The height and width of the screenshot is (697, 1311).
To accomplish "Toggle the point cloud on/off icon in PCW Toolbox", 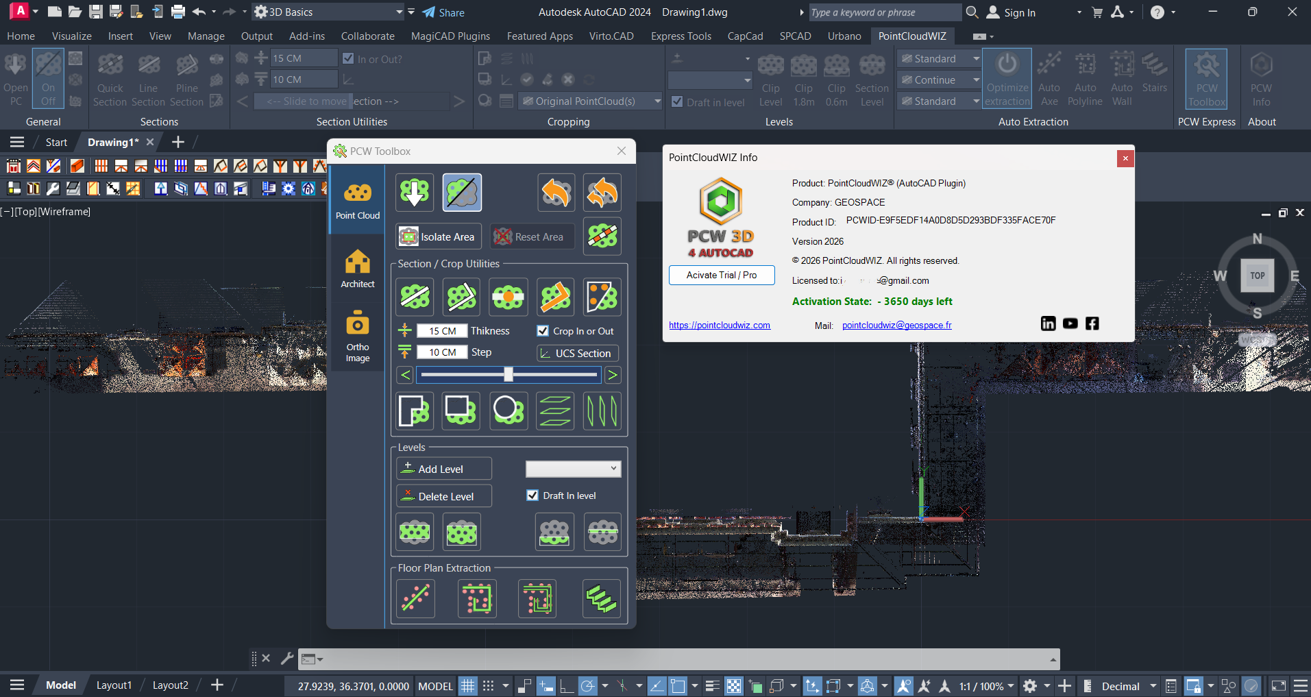I will pos(462,193).
